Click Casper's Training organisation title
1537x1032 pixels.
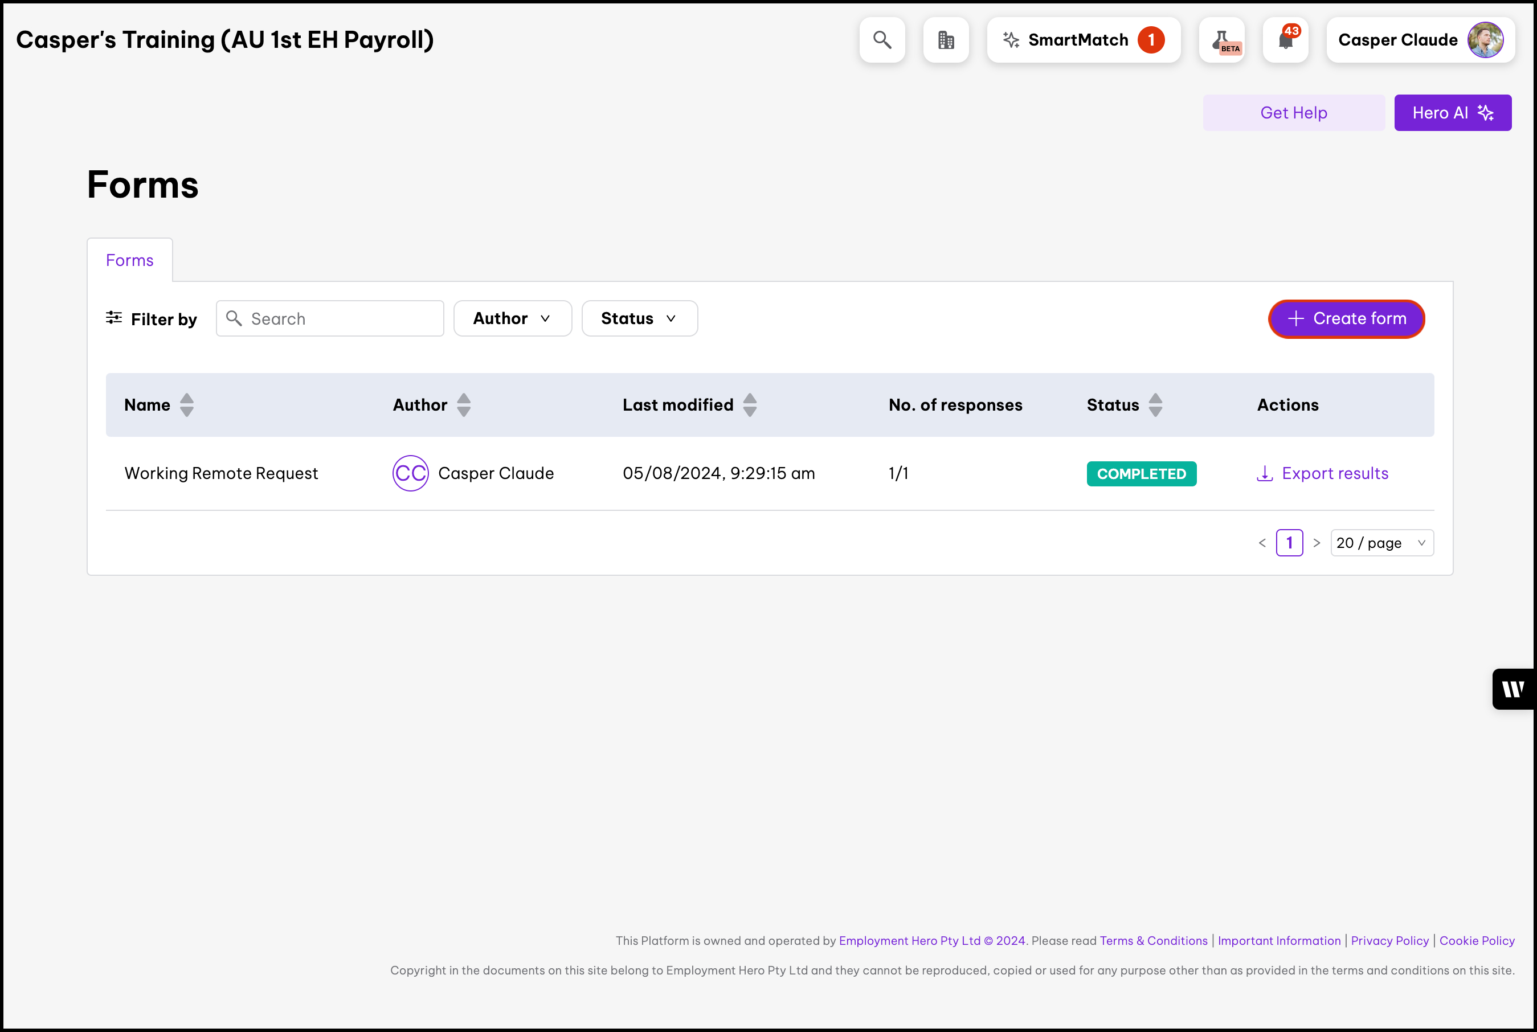225,40
